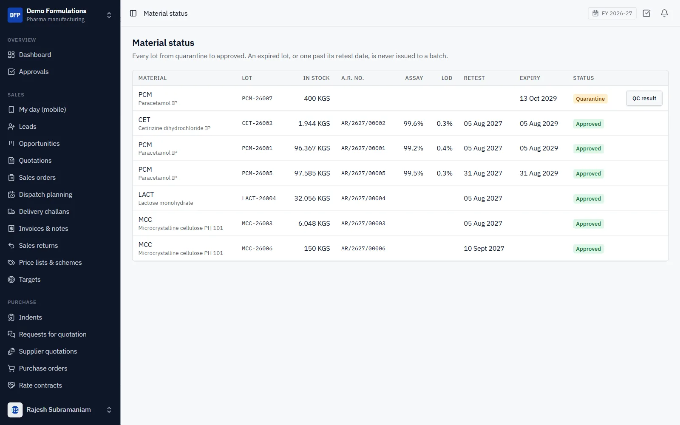This screenshot has height=425, width=680.
Task: Click the IN STOCK column header
Action: [x=316, y=78]
